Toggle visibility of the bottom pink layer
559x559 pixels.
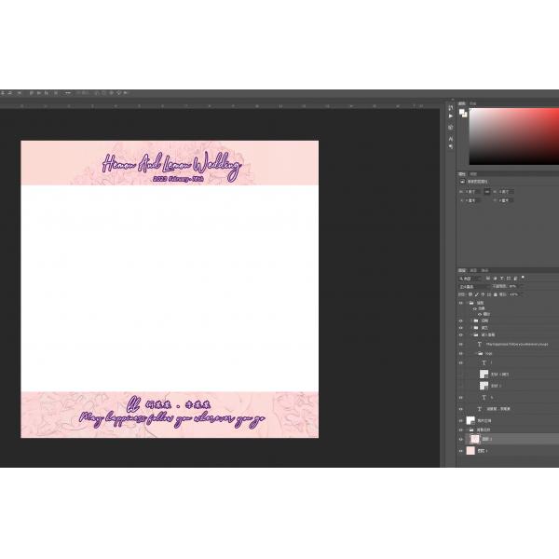point(460,450)
